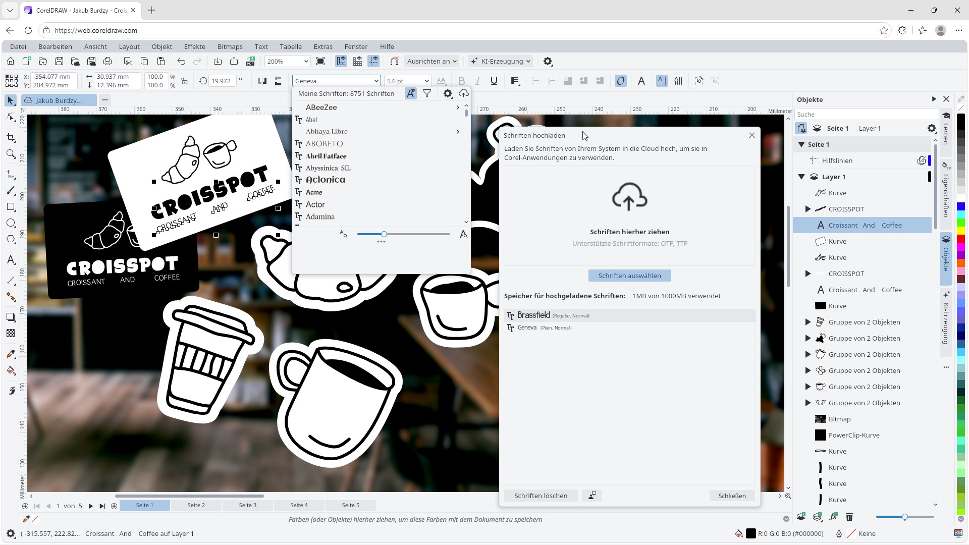Select the Pick tool in toolbox

(11, 100)
